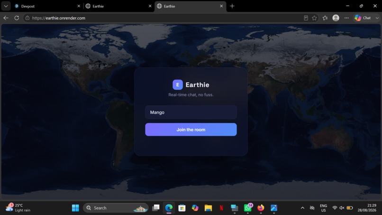This screenshot has height=215, width=382.
Task: Open the Copilot Chat button
Action: [363, 18]
